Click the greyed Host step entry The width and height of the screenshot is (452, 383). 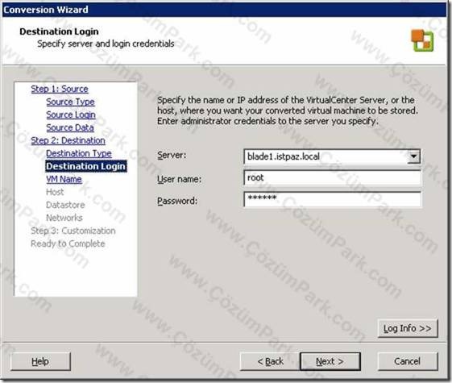(x=55, y=192)
